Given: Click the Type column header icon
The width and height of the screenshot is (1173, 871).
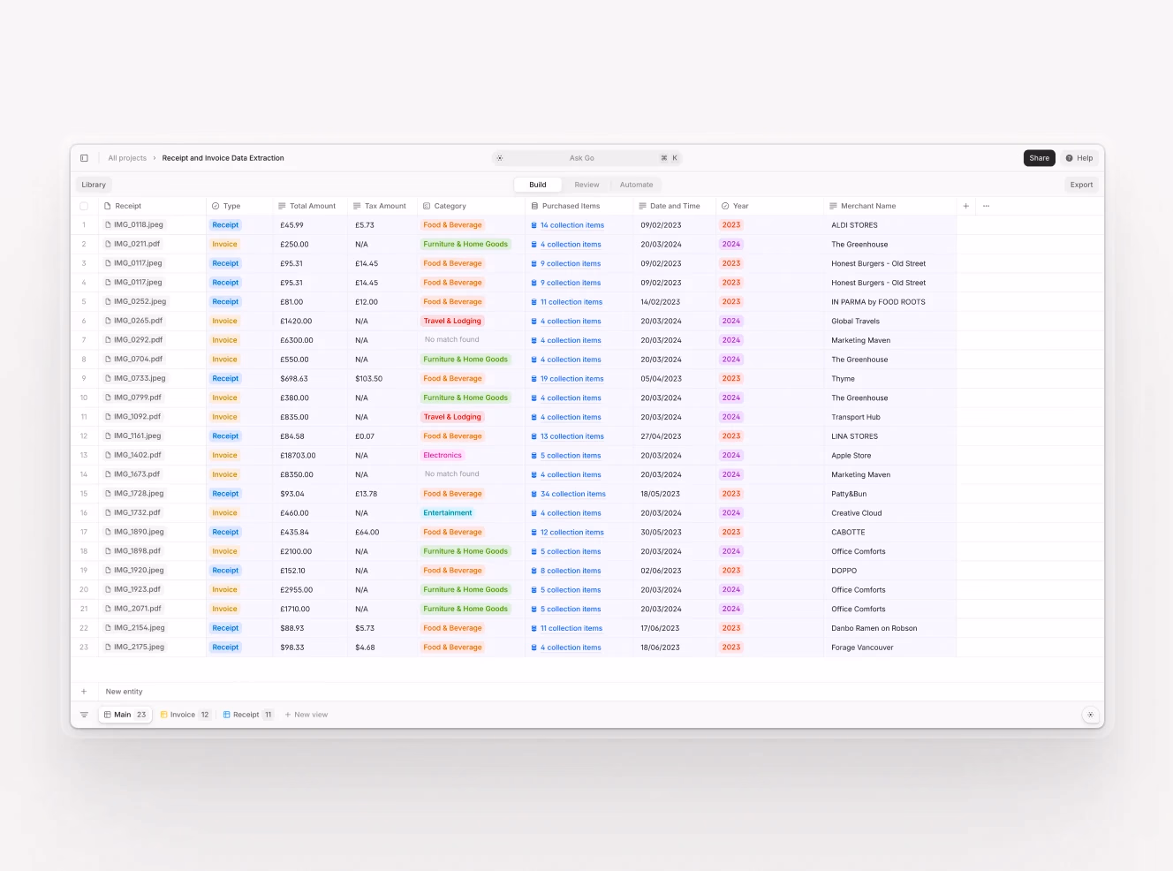Looking at the screenshot, I should pyautogui.click(x=216, y=206).
